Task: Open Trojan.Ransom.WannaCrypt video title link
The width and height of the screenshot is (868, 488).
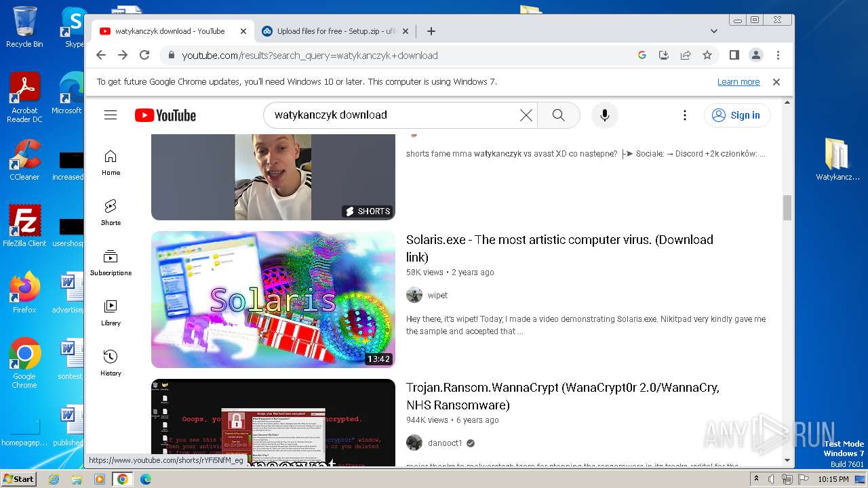Action: pos(563,396)
